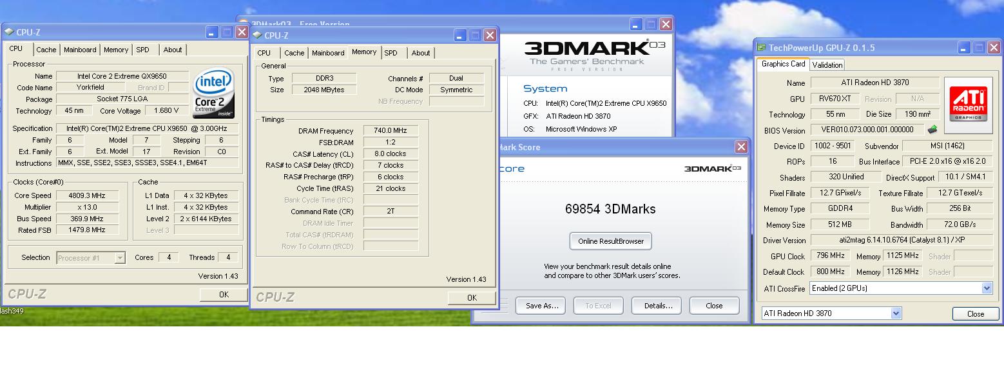Click Close button in GPU-Z
Screen dimensions: 1004x387
click(x=976, y=314)
